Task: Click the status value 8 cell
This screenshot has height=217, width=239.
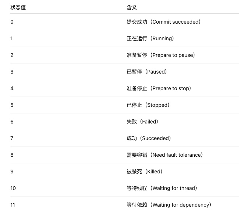Action: (12, 155)
